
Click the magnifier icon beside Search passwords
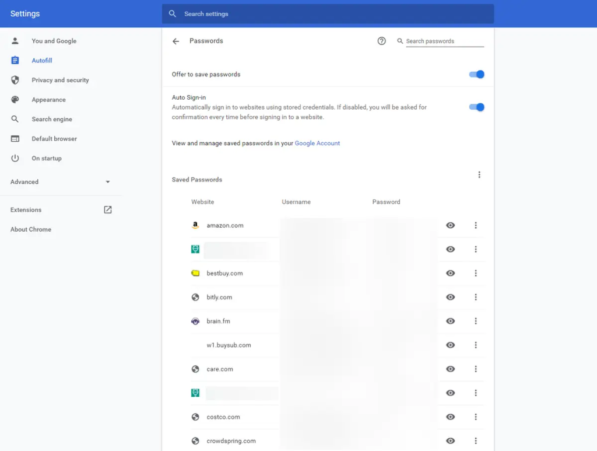pyautogui.click(x=400, y=41)
